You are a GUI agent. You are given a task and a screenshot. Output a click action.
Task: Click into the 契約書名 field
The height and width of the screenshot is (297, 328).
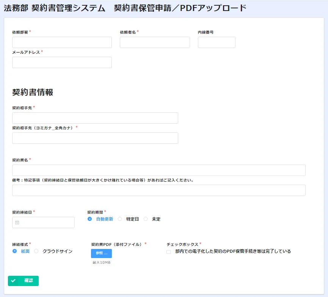159,170
